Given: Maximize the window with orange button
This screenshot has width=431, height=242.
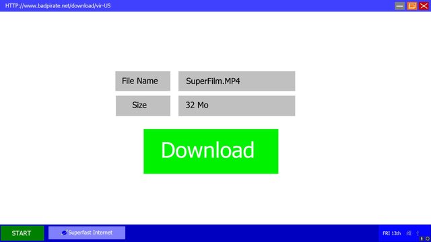Looking at the screenshot, I should tap(411, 6).
